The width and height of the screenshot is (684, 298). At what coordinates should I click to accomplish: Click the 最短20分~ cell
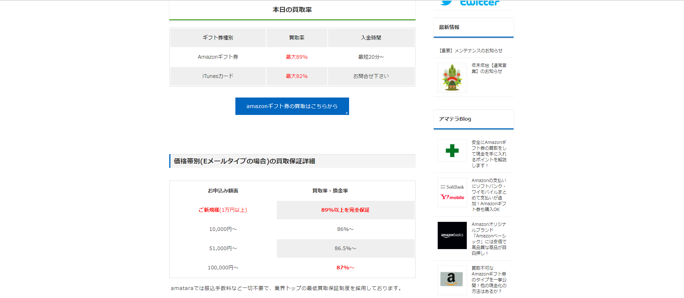point(371,57)
